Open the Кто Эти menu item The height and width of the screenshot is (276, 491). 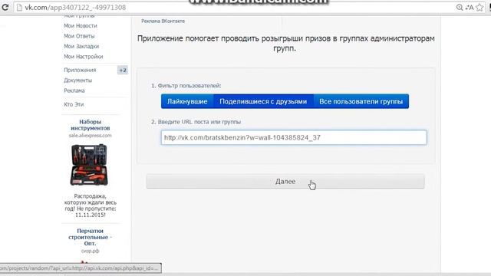74,104
